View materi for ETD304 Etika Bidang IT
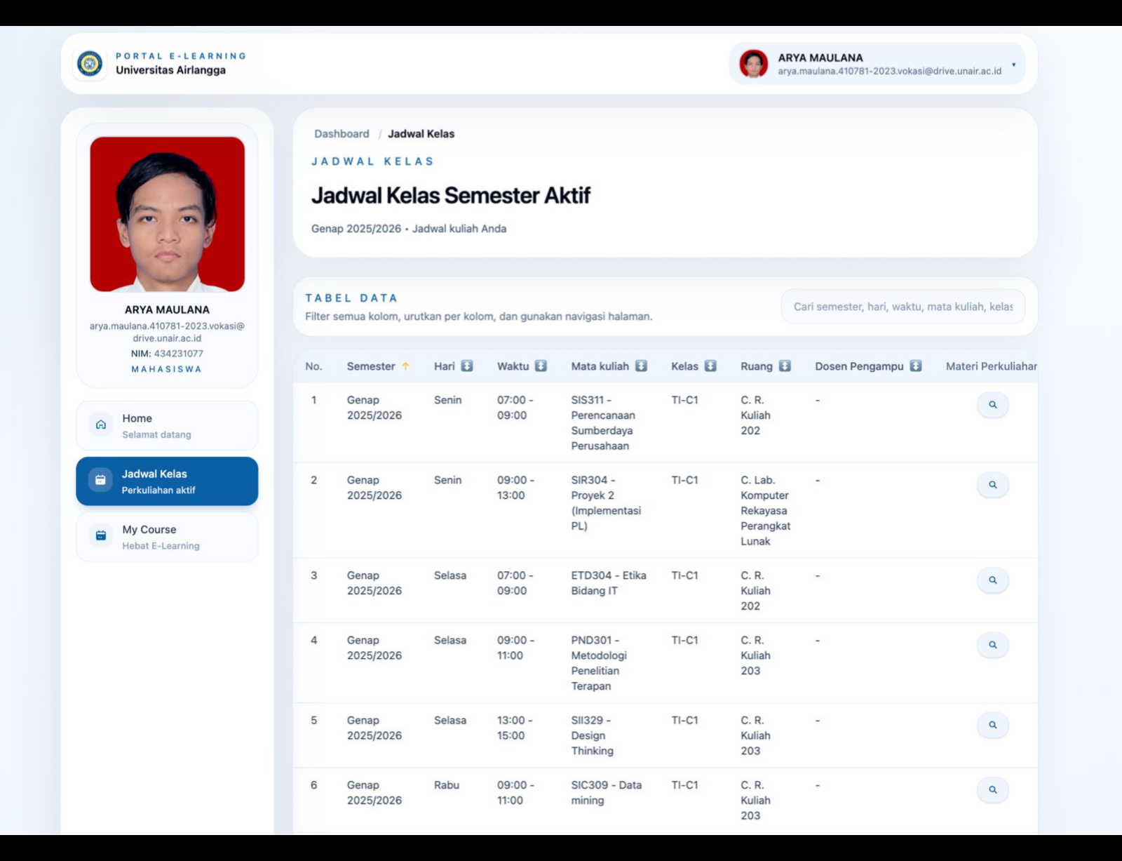The height and width of the screenshot is (861, 1122). pos(993,580)
